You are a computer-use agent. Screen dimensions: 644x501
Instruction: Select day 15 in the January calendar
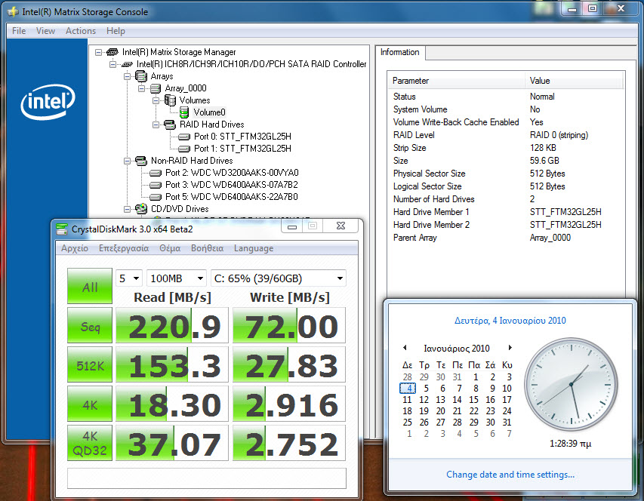tap(473, 400)
